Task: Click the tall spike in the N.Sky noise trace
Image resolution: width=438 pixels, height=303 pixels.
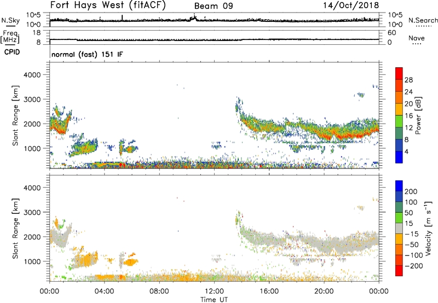Action: pyautogui.click(x=122, y=18)
